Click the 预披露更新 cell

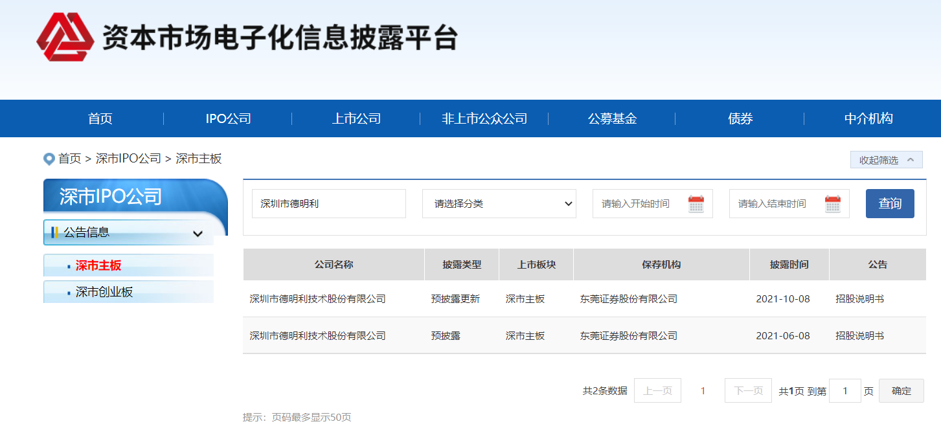(455, 299)
